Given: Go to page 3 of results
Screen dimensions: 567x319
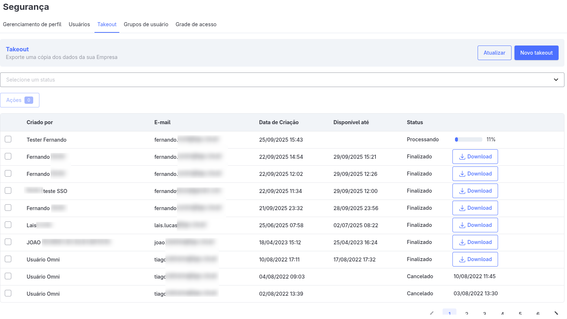Looking at the screenshot, I should tap(485, 314).
